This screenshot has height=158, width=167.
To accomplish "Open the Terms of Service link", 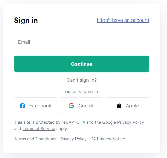I will [x=39, y=129].
